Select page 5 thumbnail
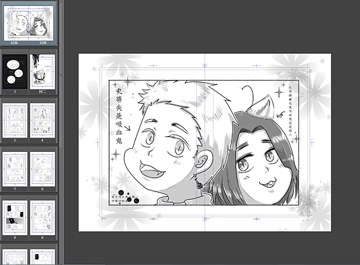360x265 pixels. click(x=14, y=120)
